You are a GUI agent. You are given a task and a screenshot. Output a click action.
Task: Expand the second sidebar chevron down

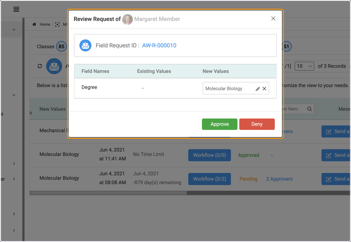14,95
